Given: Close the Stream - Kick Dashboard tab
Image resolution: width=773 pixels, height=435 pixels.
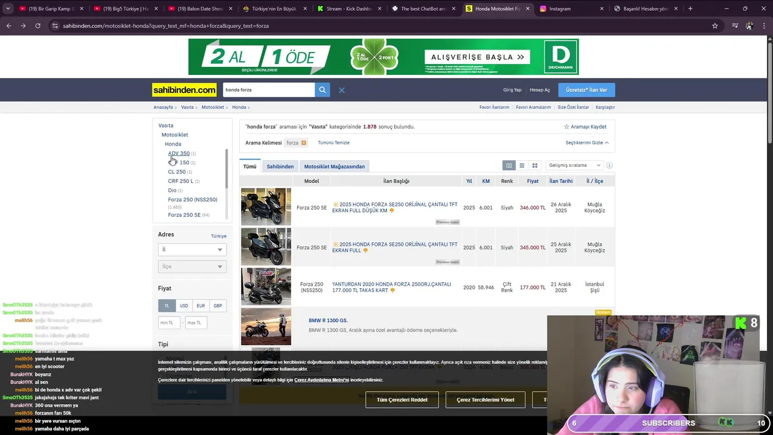Looking at the screenshot, I should pyautogui.click(x=379, y=8).
